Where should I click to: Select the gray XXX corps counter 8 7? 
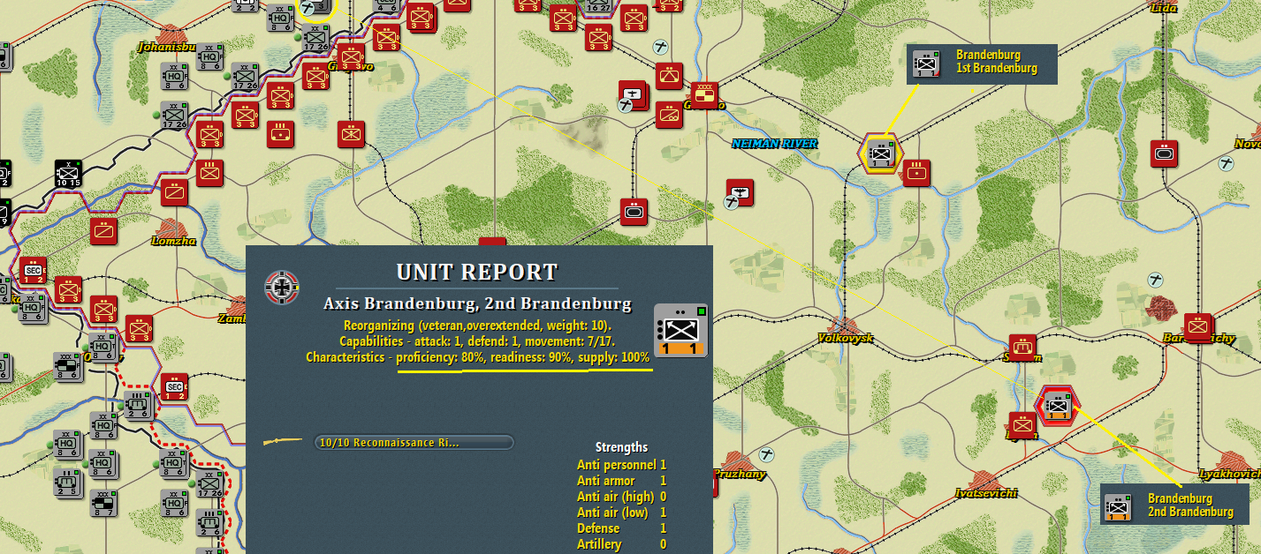point(103,503)
